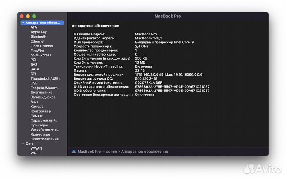This screenshot has width=286, height=179.
Task: Click the UDID обеспечения value
Action: tap(172, 91)
